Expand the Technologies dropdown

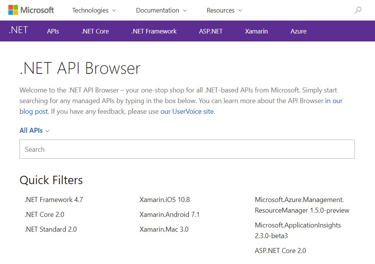pos(94,11)
